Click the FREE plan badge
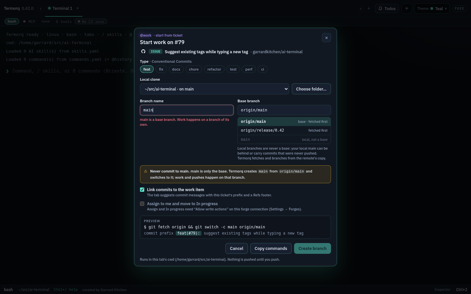The image size is (471, 294). click(x=460, y=8)
